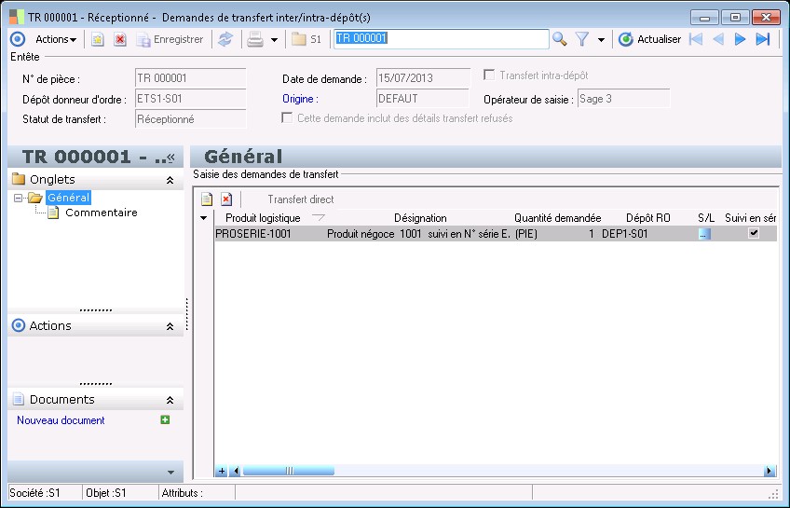Click the blue circle icon beside Actions menu
790x508 pixels.
click(x=18, y=39)
